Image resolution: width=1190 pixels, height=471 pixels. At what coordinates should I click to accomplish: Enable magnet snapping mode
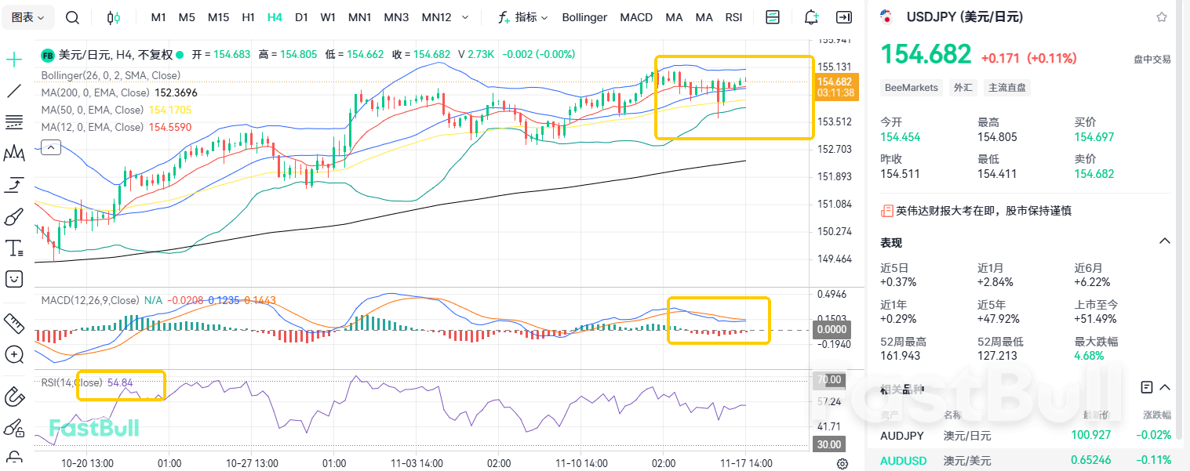pyautogui.click(x=16, y=397)
